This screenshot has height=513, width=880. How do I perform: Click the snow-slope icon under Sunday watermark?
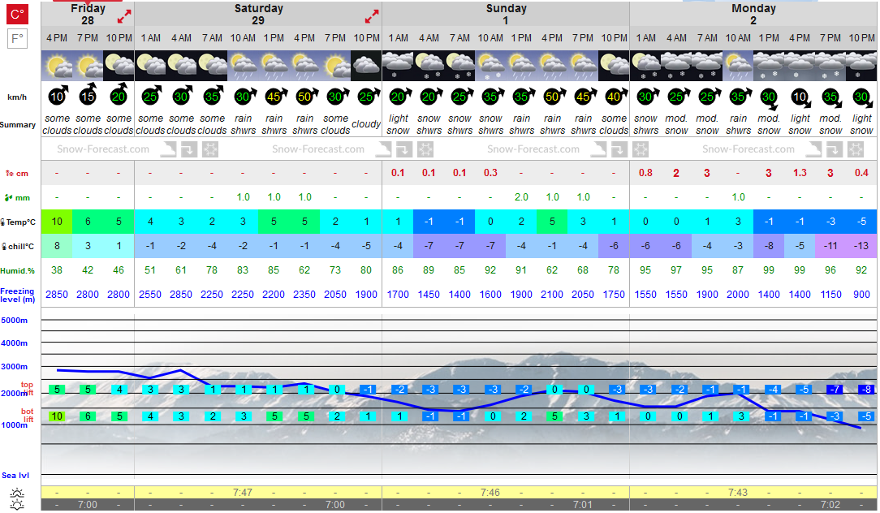pyautogui.click(x=598, y=149)
